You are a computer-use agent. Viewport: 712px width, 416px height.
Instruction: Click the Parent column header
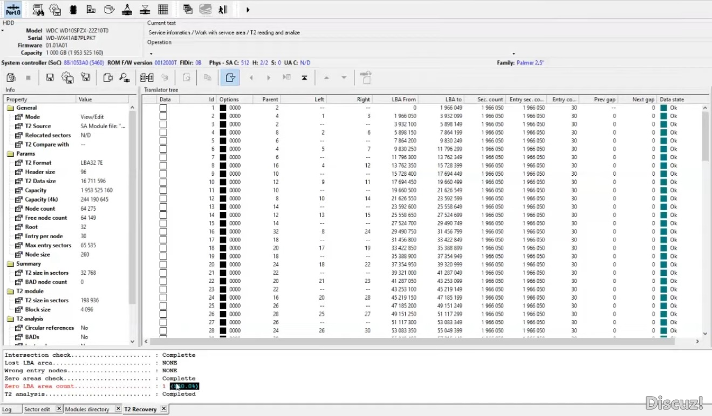(267, 99)
